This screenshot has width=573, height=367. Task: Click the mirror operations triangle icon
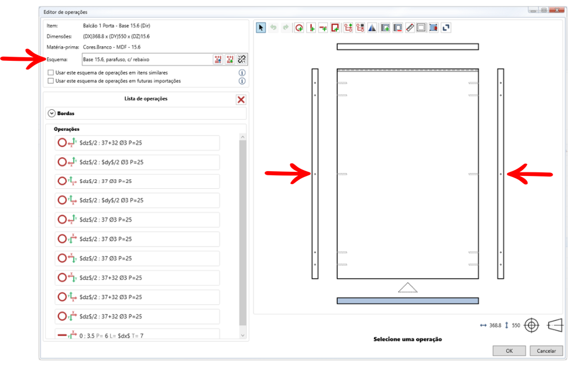tap(372, 27)
